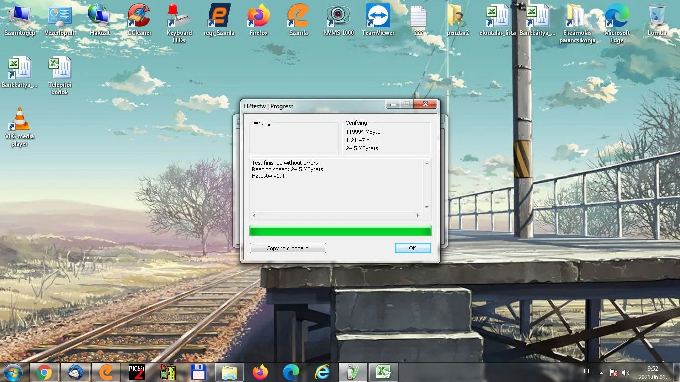Screen dimensions: 680x382
Task: Open Action Center flag in system tray
Action: click(x=614, y=372)
